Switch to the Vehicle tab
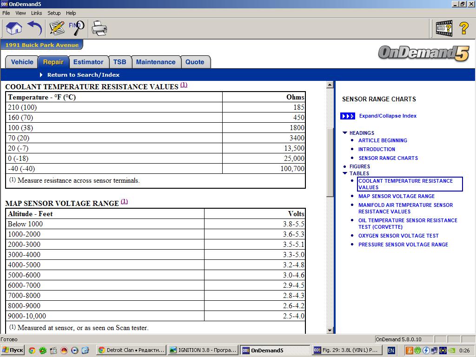Image resolution: width=476 pixels, height=357 pixels. 22,62
